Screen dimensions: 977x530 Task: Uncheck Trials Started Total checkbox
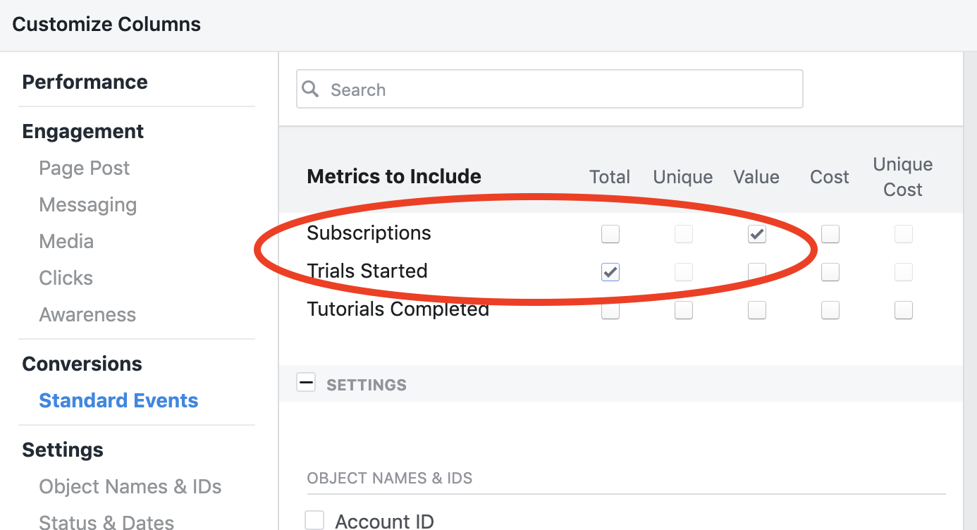tap(610, 272)
